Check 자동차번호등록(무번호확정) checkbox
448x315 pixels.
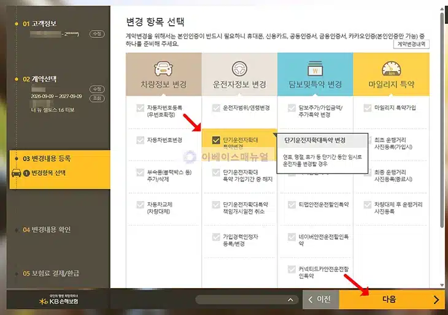[x=141, y=108]
